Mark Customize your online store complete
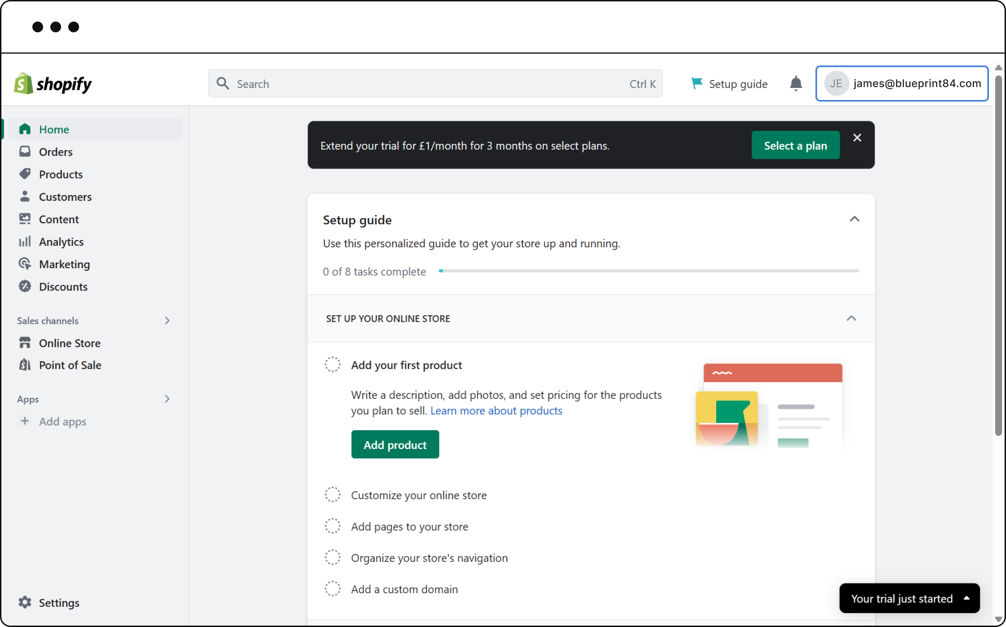Image resolution: width=1006 pixels, height=627 pixels. 332,495
